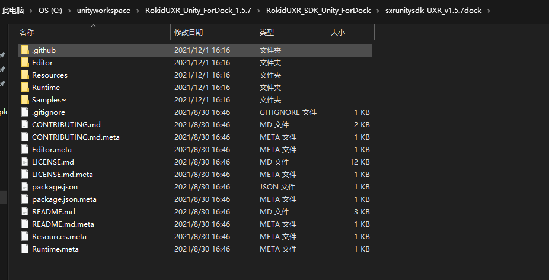Viewport: 549px width, 280px height.
Task: Select the CONTRIBUTING.md file name
Action: click(66, 124)
